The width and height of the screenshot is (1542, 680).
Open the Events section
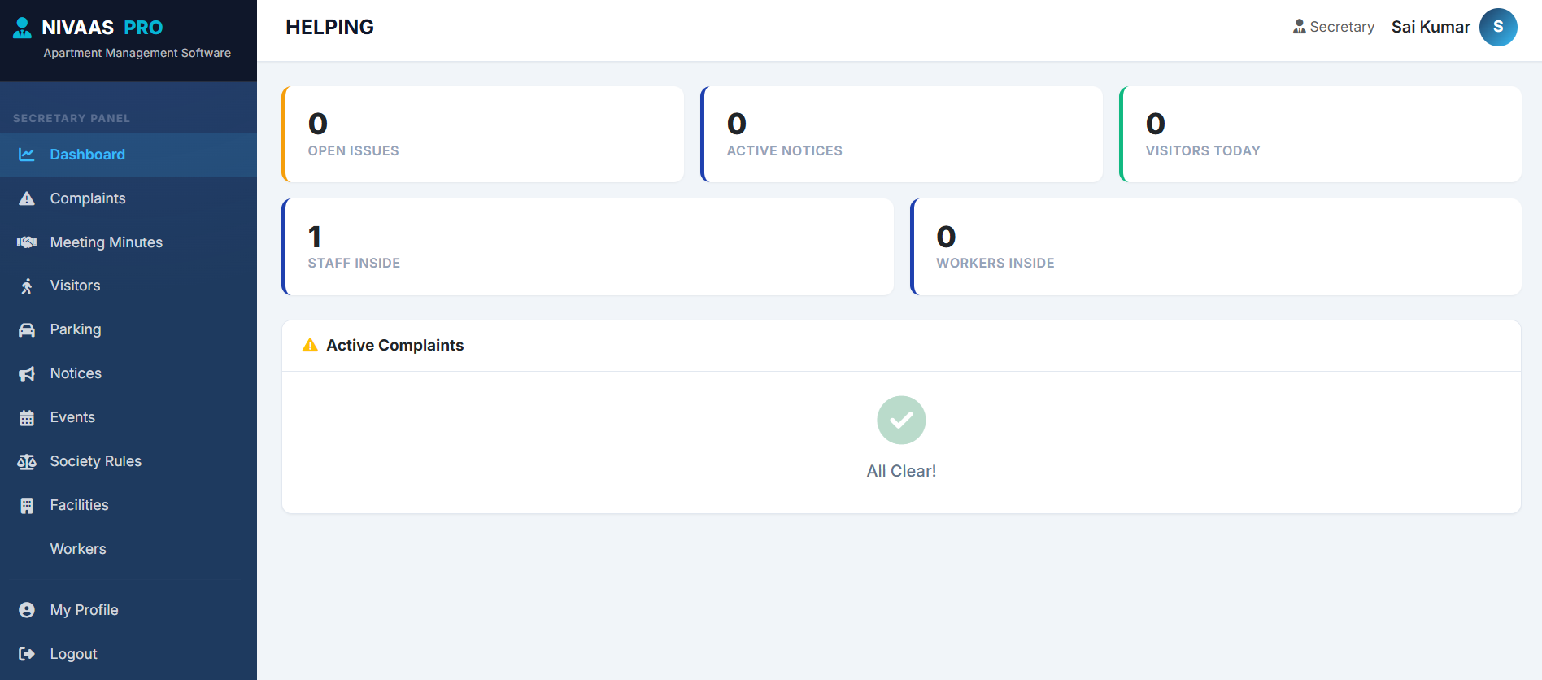pyautogui.click(x=128, y=418)
